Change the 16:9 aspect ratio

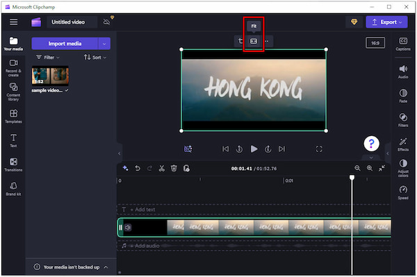(375, 43)
